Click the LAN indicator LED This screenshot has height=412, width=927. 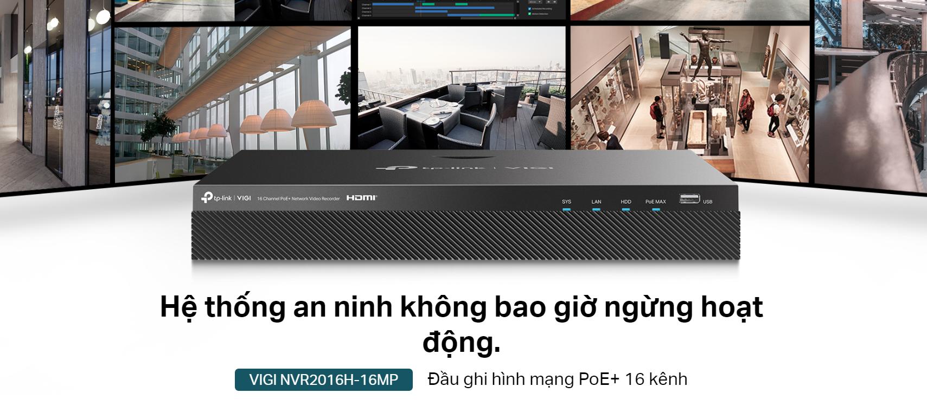(596, 209)
